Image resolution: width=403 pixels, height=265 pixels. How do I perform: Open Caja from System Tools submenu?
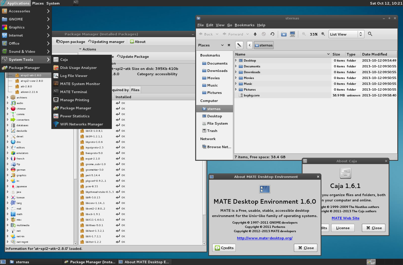[82, 60]
